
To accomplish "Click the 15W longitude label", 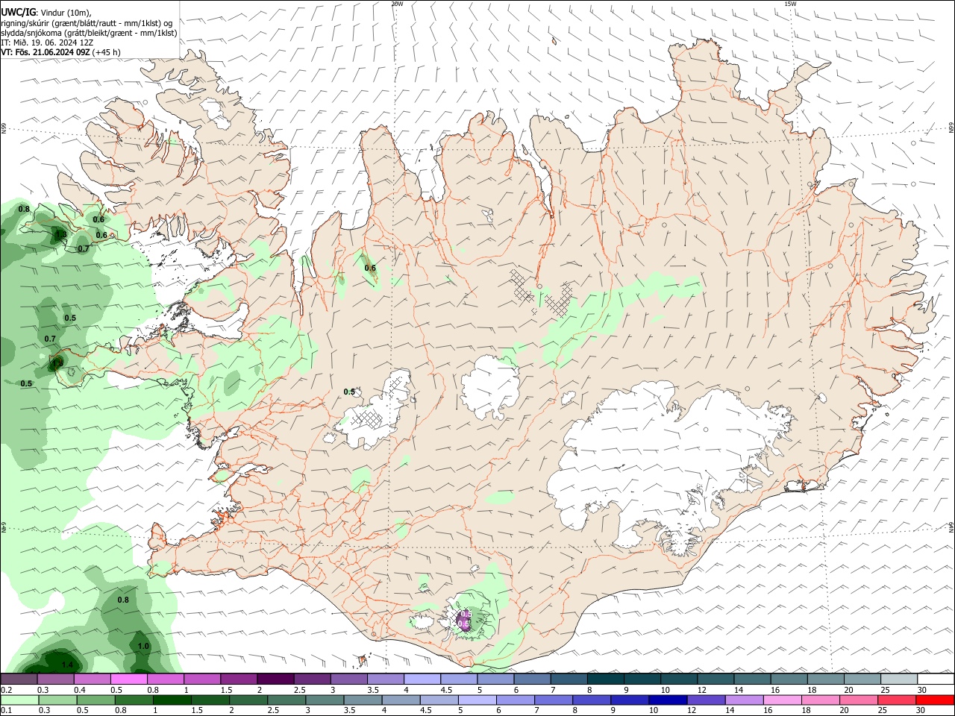I will [x=790, y=4].
